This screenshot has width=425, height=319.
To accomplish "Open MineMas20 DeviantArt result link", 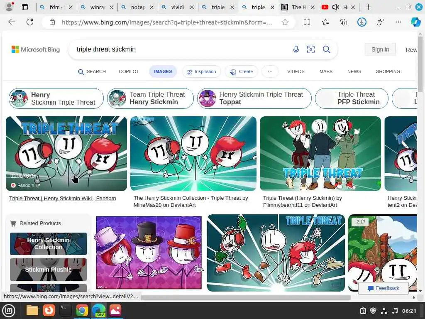I will tap(191, 201).
